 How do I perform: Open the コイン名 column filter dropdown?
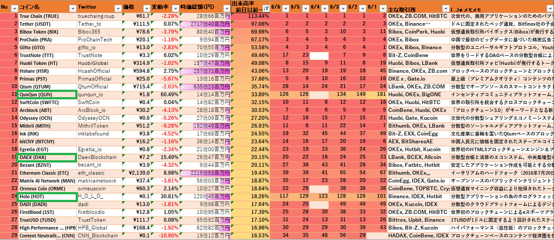(72, 8)
